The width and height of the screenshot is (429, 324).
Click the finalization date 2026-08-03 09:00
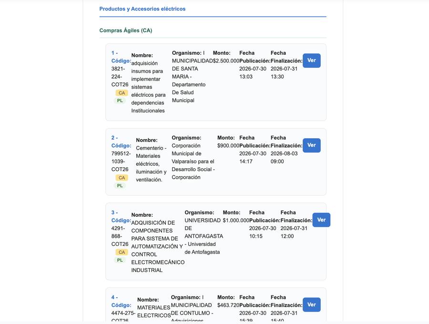pyautogui.click(x=284, y=157)
